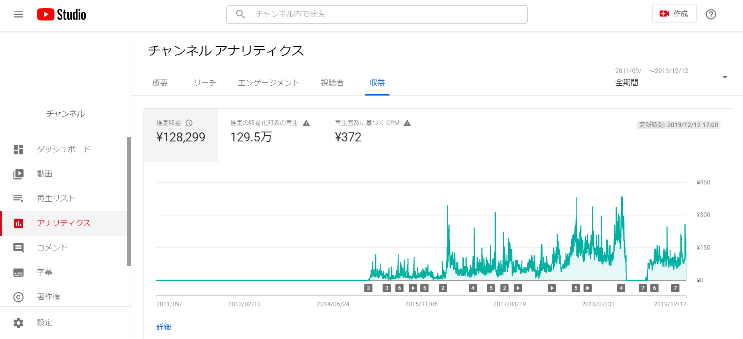Go to 動画 in the sidebar

tap(45, 174)
